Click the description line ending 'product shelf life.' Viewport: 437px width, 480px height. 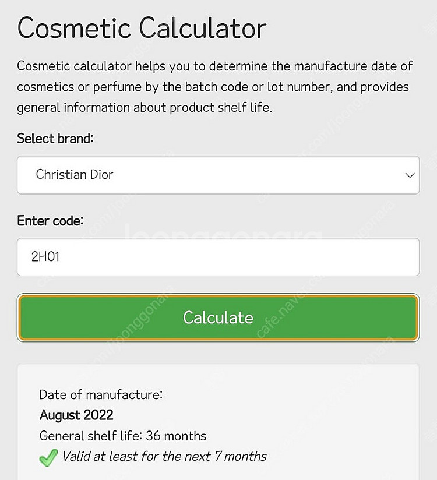tap(145, 108)
